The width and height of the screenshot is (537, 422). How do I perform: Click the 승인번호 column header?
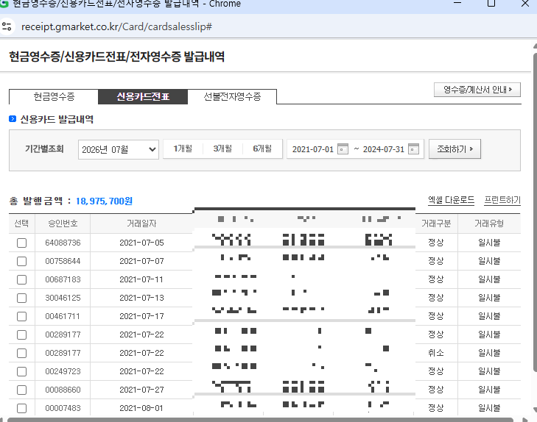click(63, 223)
